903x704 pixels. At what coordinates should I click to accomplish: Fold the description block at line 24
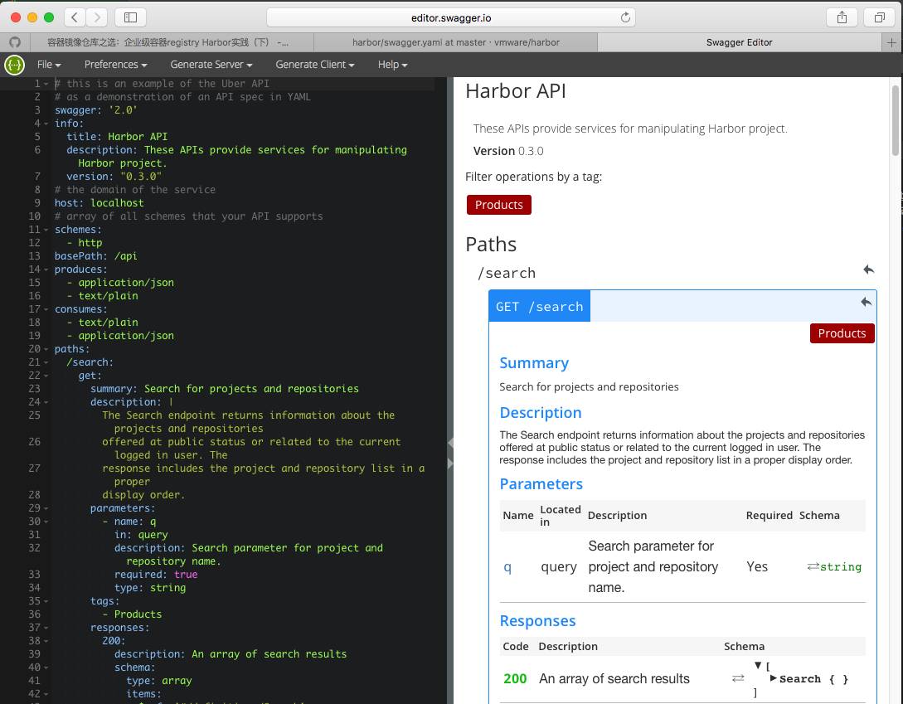click(46, 402)
